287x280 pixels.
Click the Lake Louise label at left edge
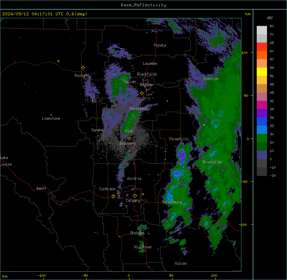click(6, 161)
